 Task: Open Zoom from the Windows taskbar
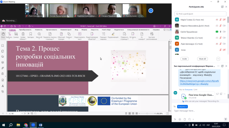(33, 125)
